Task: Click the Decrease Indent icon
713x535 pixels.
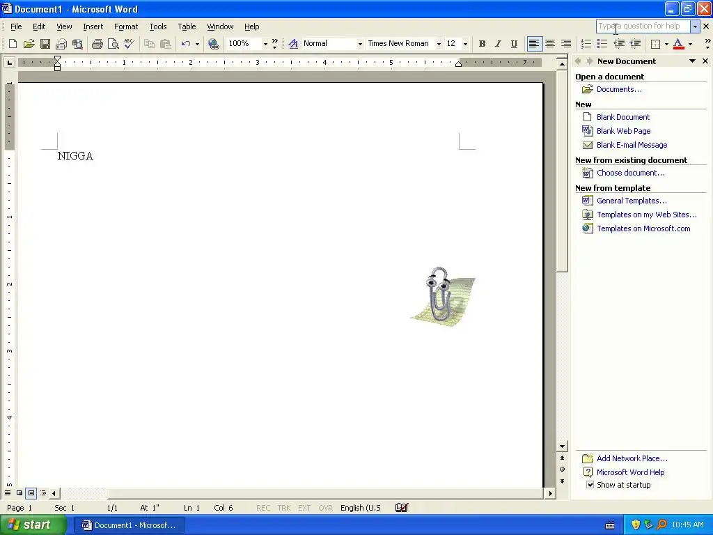Action: coord(619,44)
